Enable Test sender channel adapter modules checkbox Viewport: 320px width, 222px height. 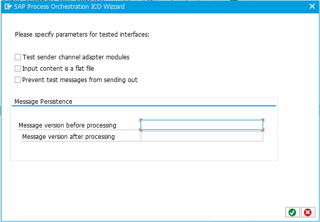pos(18,57)
